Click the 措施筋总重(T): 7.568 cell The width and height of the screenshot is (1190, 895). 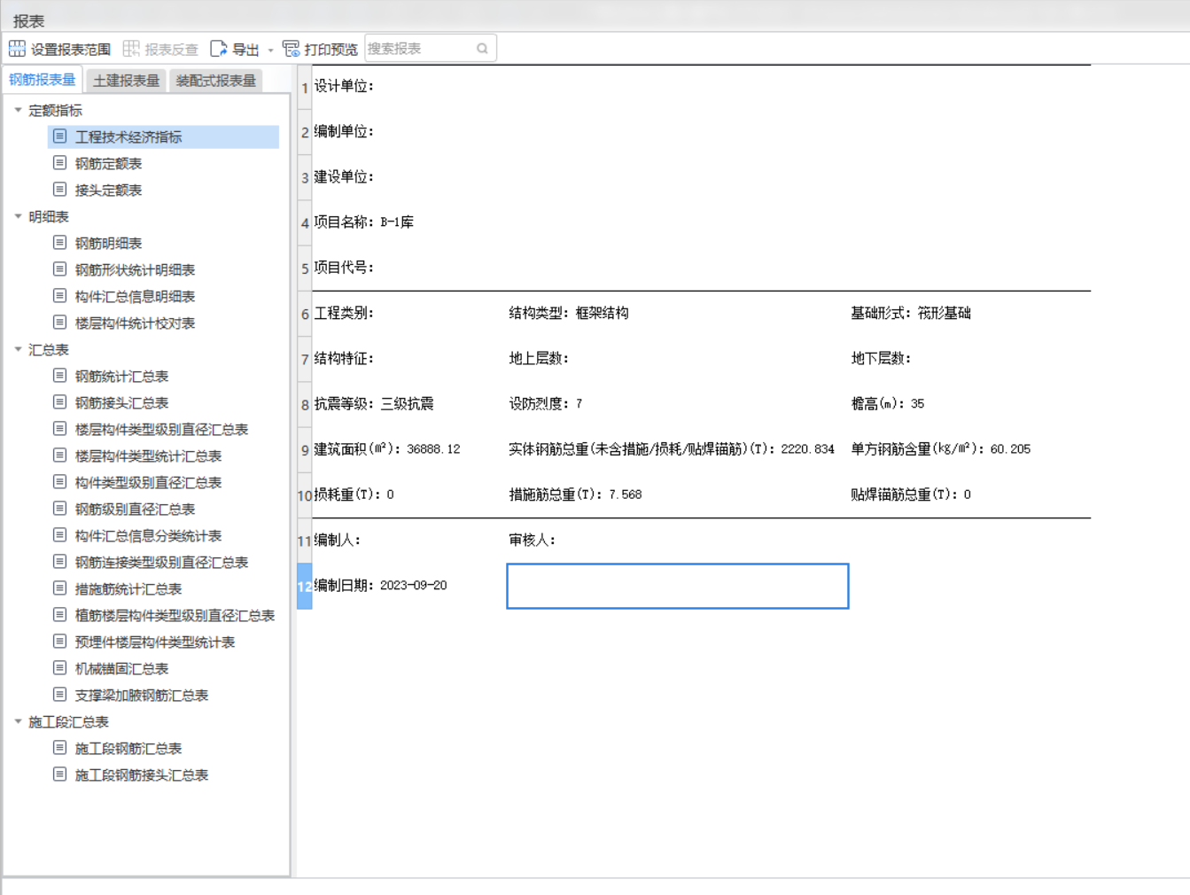coord(575,494)
